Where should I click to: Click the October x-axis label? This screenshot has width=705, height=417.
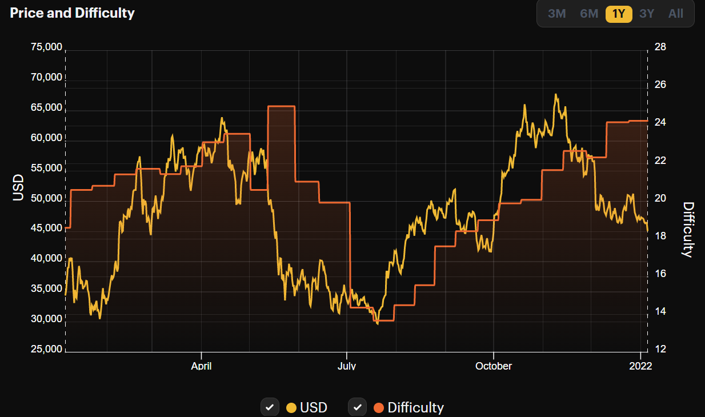(x=494, y=366)
